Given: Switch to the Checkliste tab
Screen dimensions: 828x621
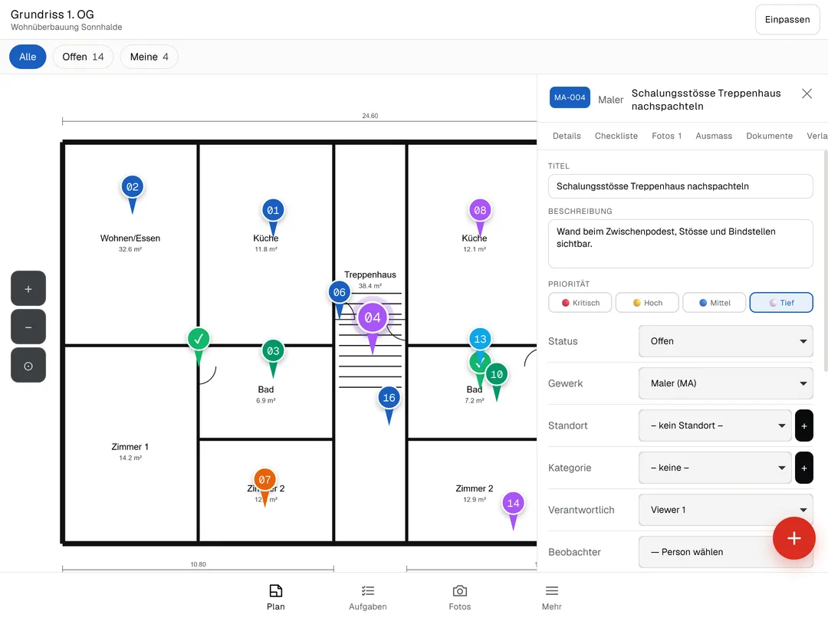Looking at the screenshot, I should pyautogui.click(x=616, y=136).
